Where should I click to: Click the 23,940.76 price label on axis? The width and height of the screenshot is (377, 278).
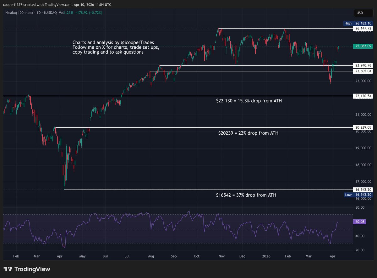[x=363, y=66]
